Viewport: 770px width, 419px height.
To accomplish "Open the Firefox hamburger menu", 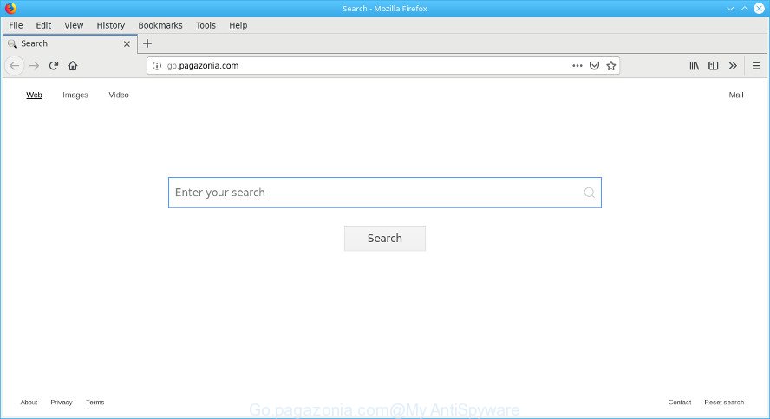I will [x=756, y=66].
